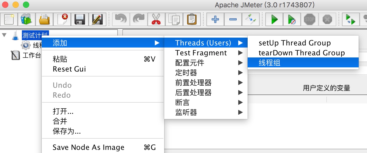Choose 打开... from the context menu
367x153 pixels.
point(103,111)
